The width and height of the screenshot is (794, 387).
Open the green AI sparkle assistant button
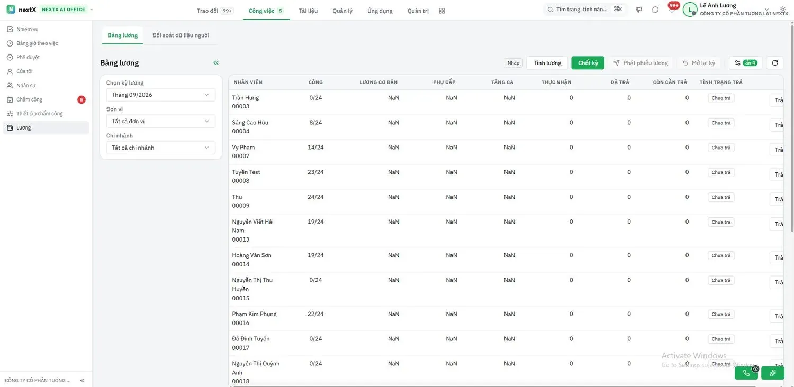point(773,373)
